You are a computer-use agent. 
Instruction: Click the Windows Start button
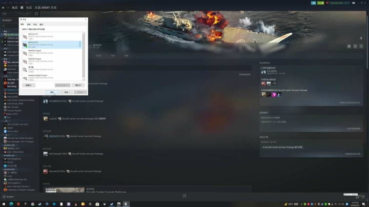coord(4,204)
